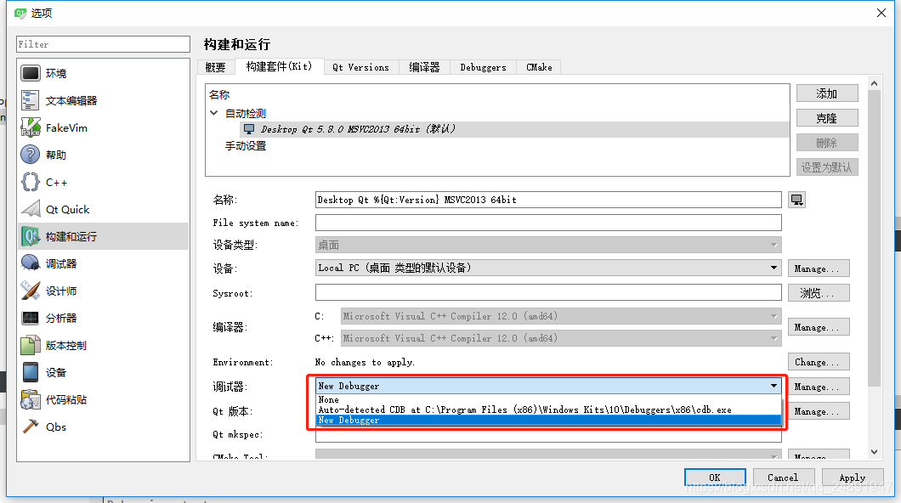This screenshot has height=503, width=901.
Task: Click the Filter search field
Action: point(104,44)
